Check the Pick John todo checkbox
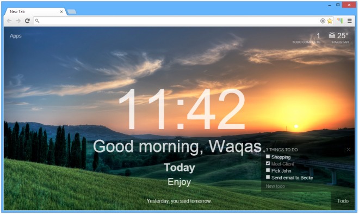 pyautogui.click(x=268, y=170)
